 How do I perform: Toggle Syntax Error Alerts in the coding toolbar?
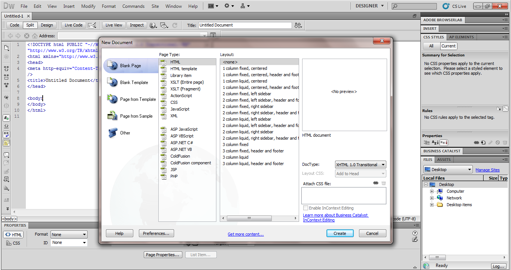click(x=6, y=143)
